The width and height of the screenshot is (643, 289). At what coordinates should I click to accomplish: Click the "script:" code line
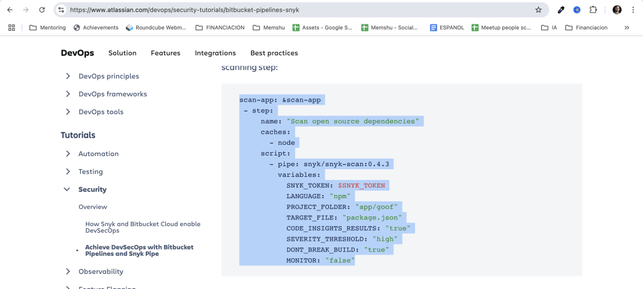[276, 154]
